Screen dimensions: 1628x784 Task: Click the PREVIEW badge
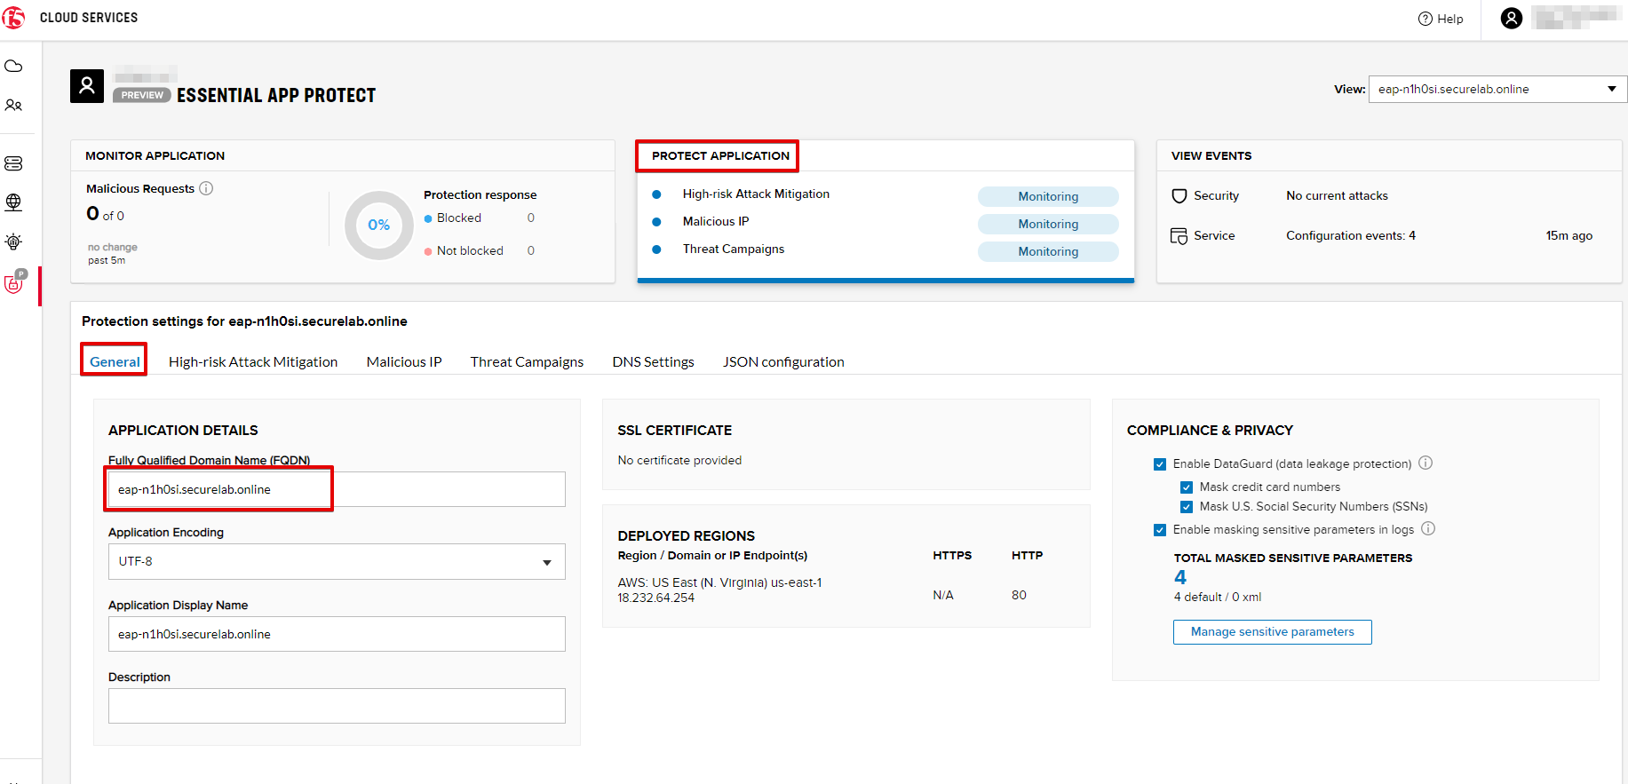142,95
